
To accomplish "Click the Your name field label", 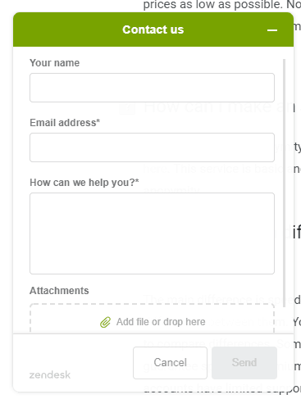I will [x=55, y=63].
